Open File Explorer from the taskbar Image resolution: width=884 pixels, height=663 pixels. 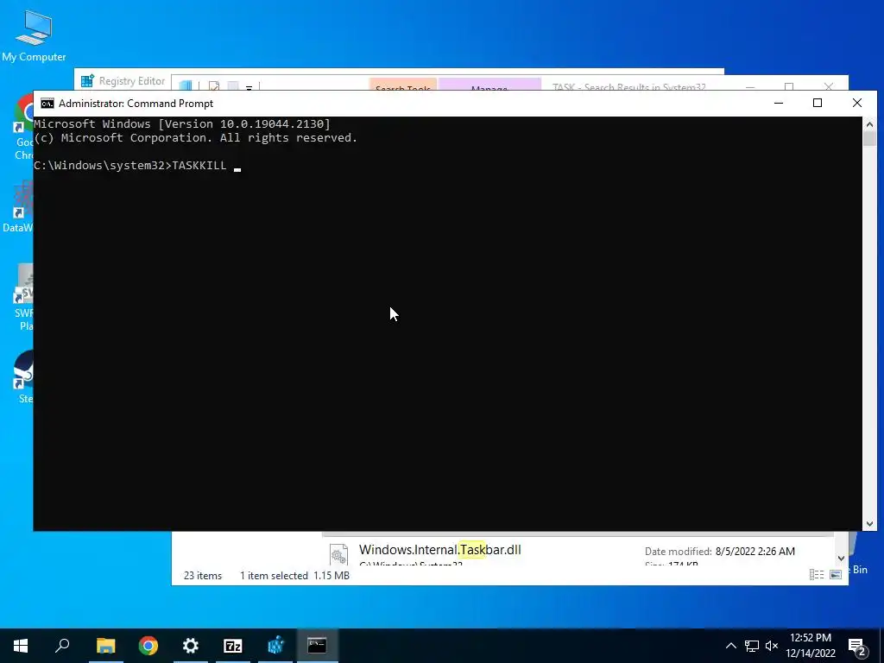click(105, 646)
